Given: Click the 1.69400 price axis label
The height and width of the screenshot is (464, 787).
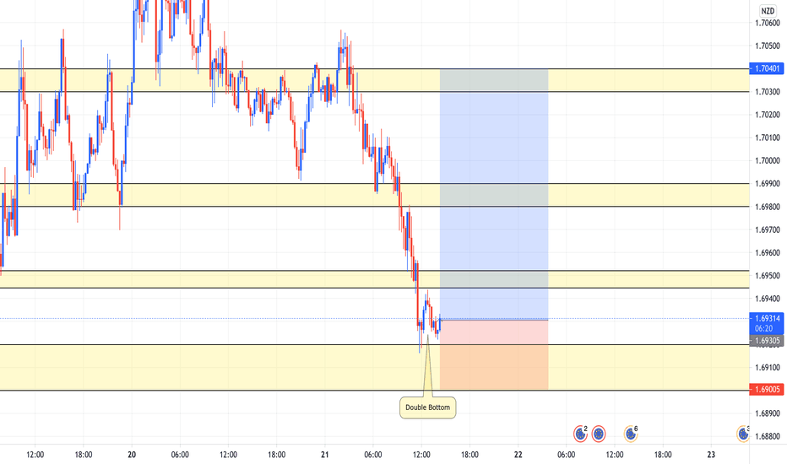Looking at the screenshot, I should coord(768,299).
